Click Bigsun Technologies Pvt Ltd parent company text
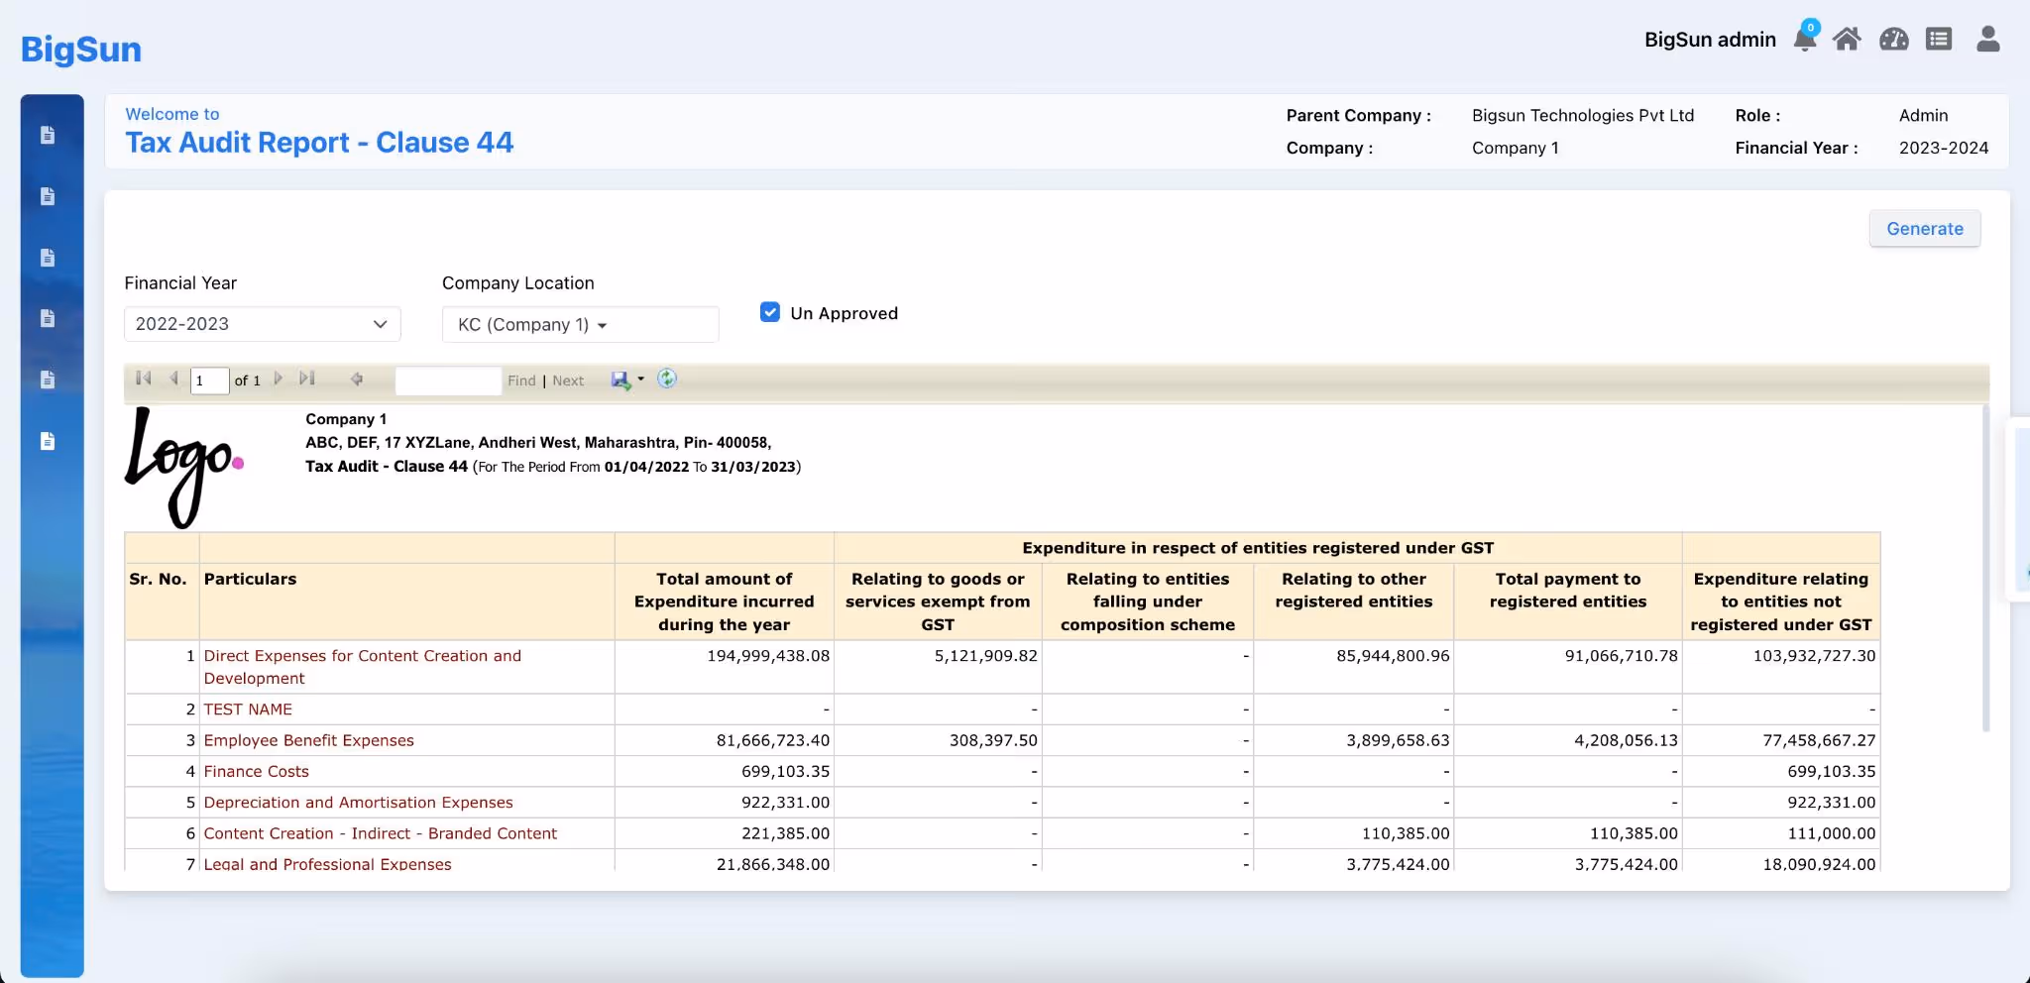The width and height of the screenshot is (2030, 983). pyautogui.click(x=1583, y=115)
